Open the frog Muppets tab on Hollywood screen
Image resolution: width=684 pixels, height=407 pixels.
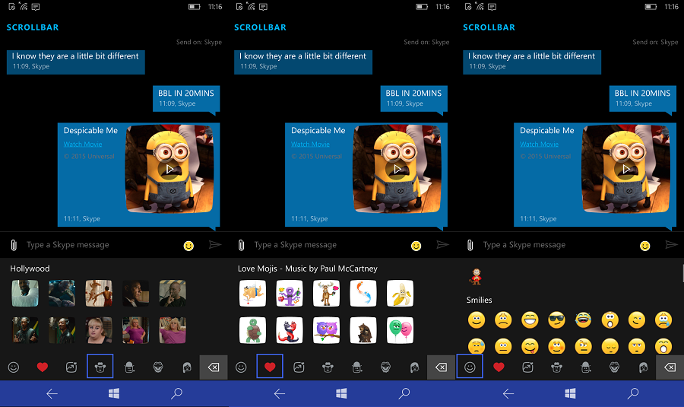[158, 367]
